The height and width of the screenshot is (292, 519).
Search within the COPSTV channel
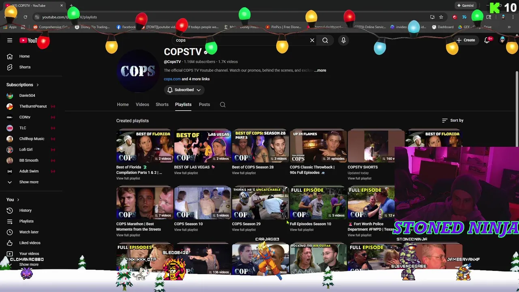click(223, 105)
